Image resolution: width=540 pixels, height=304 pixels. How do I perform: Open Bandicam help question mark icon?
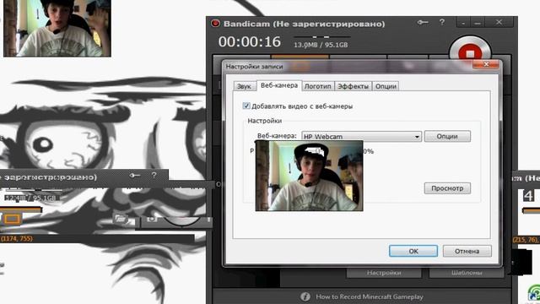point(442,23)
